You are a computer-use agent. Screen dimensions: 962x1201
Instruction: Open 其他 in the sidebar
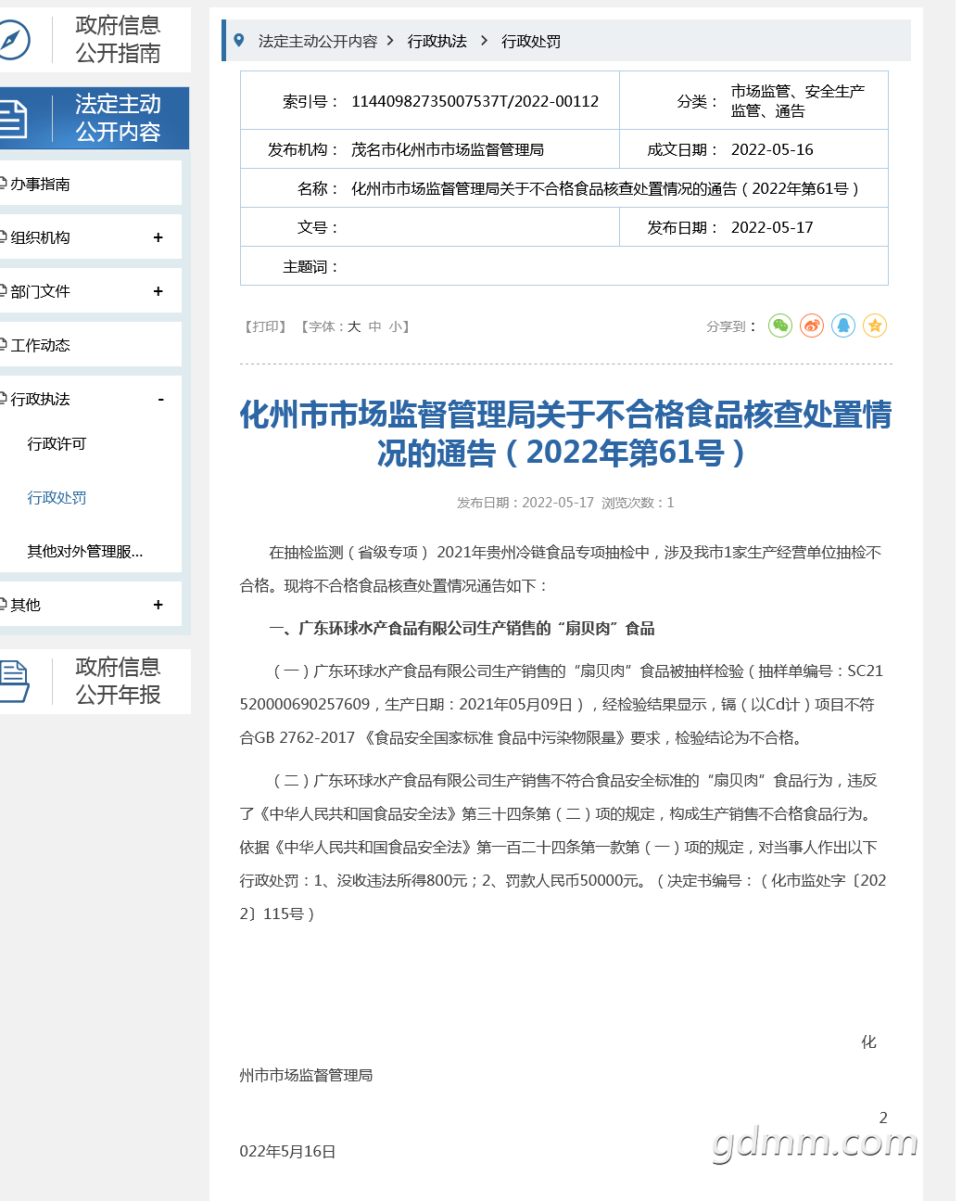coord(25,605)
